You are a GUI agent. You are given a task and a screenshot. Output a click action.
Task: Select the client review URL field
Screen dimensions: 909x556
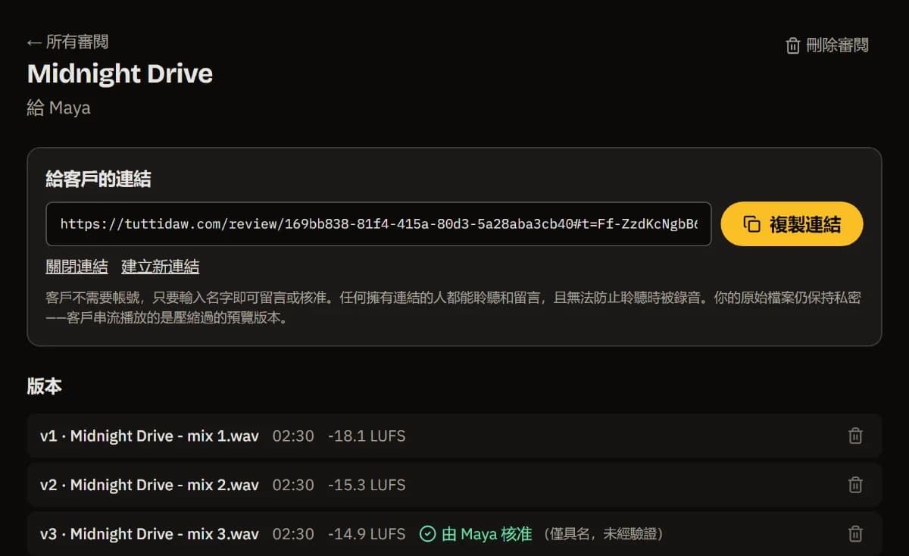378,224
